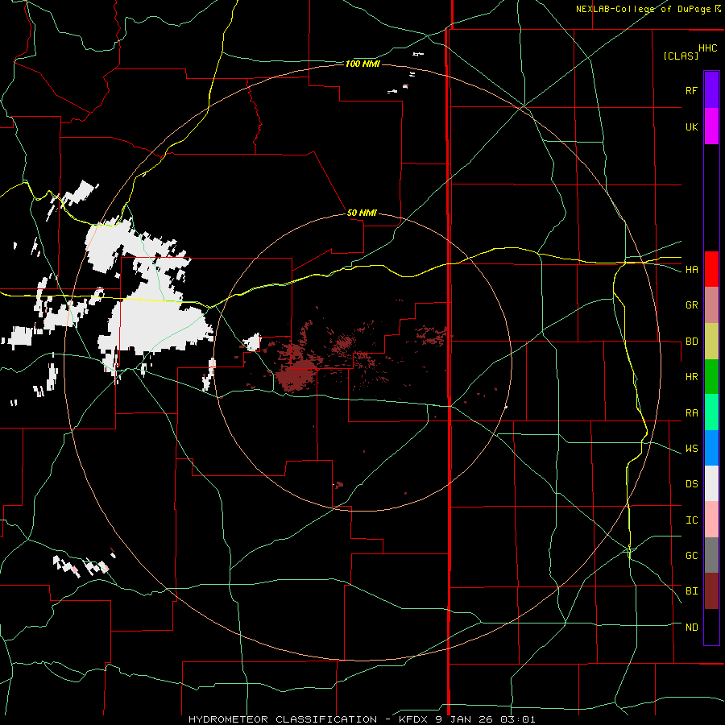
Task: Click the BI legend label
Action: point(691,591)
